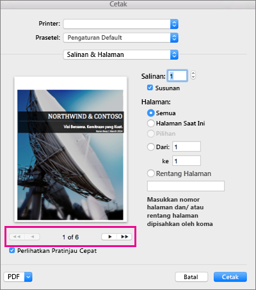This screenshot has height=290, width=256.
Task: Click the Rentang Halaman text field
Action: click(x=186, y=186)
